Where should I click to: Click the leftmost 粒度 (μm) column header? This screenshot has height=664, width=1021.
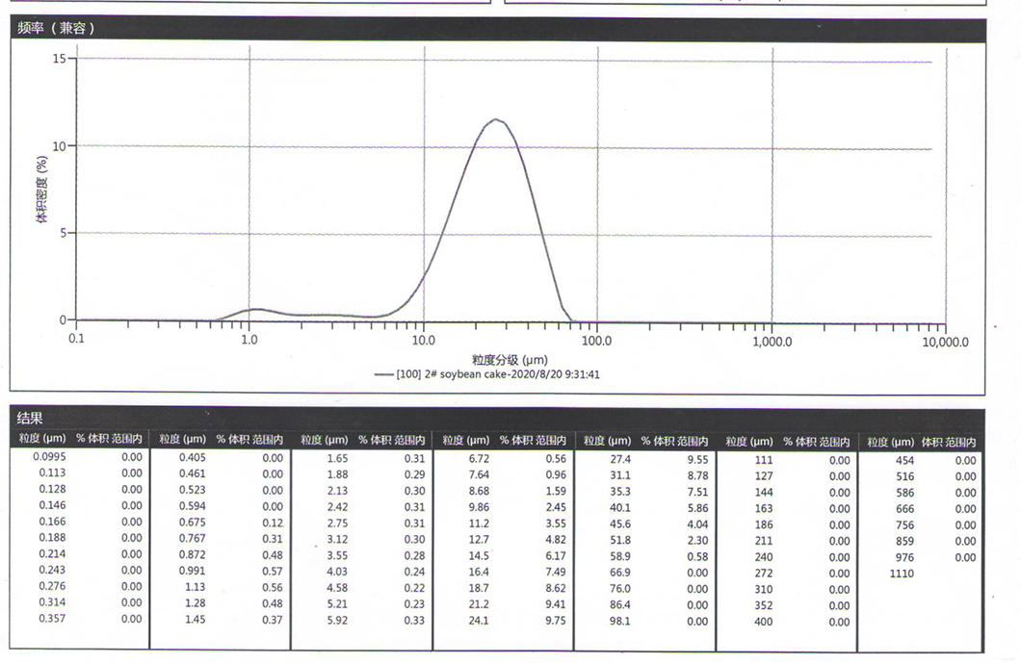point(39,440)
